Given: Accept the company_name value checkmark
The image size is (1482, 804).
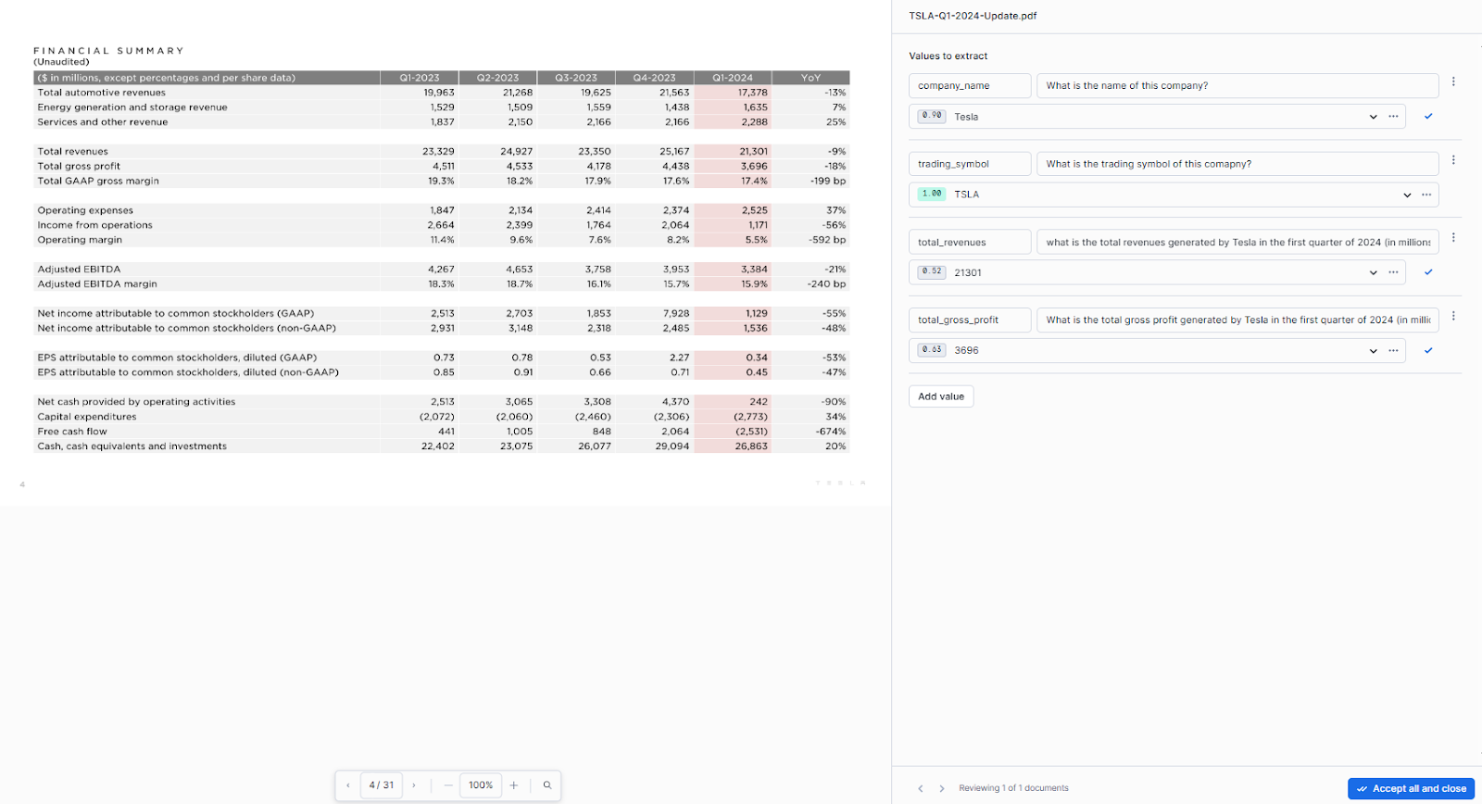Looking at the screenshot, I should point(1428,117).
